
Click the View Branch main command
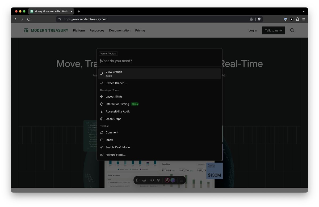point(159,74)
